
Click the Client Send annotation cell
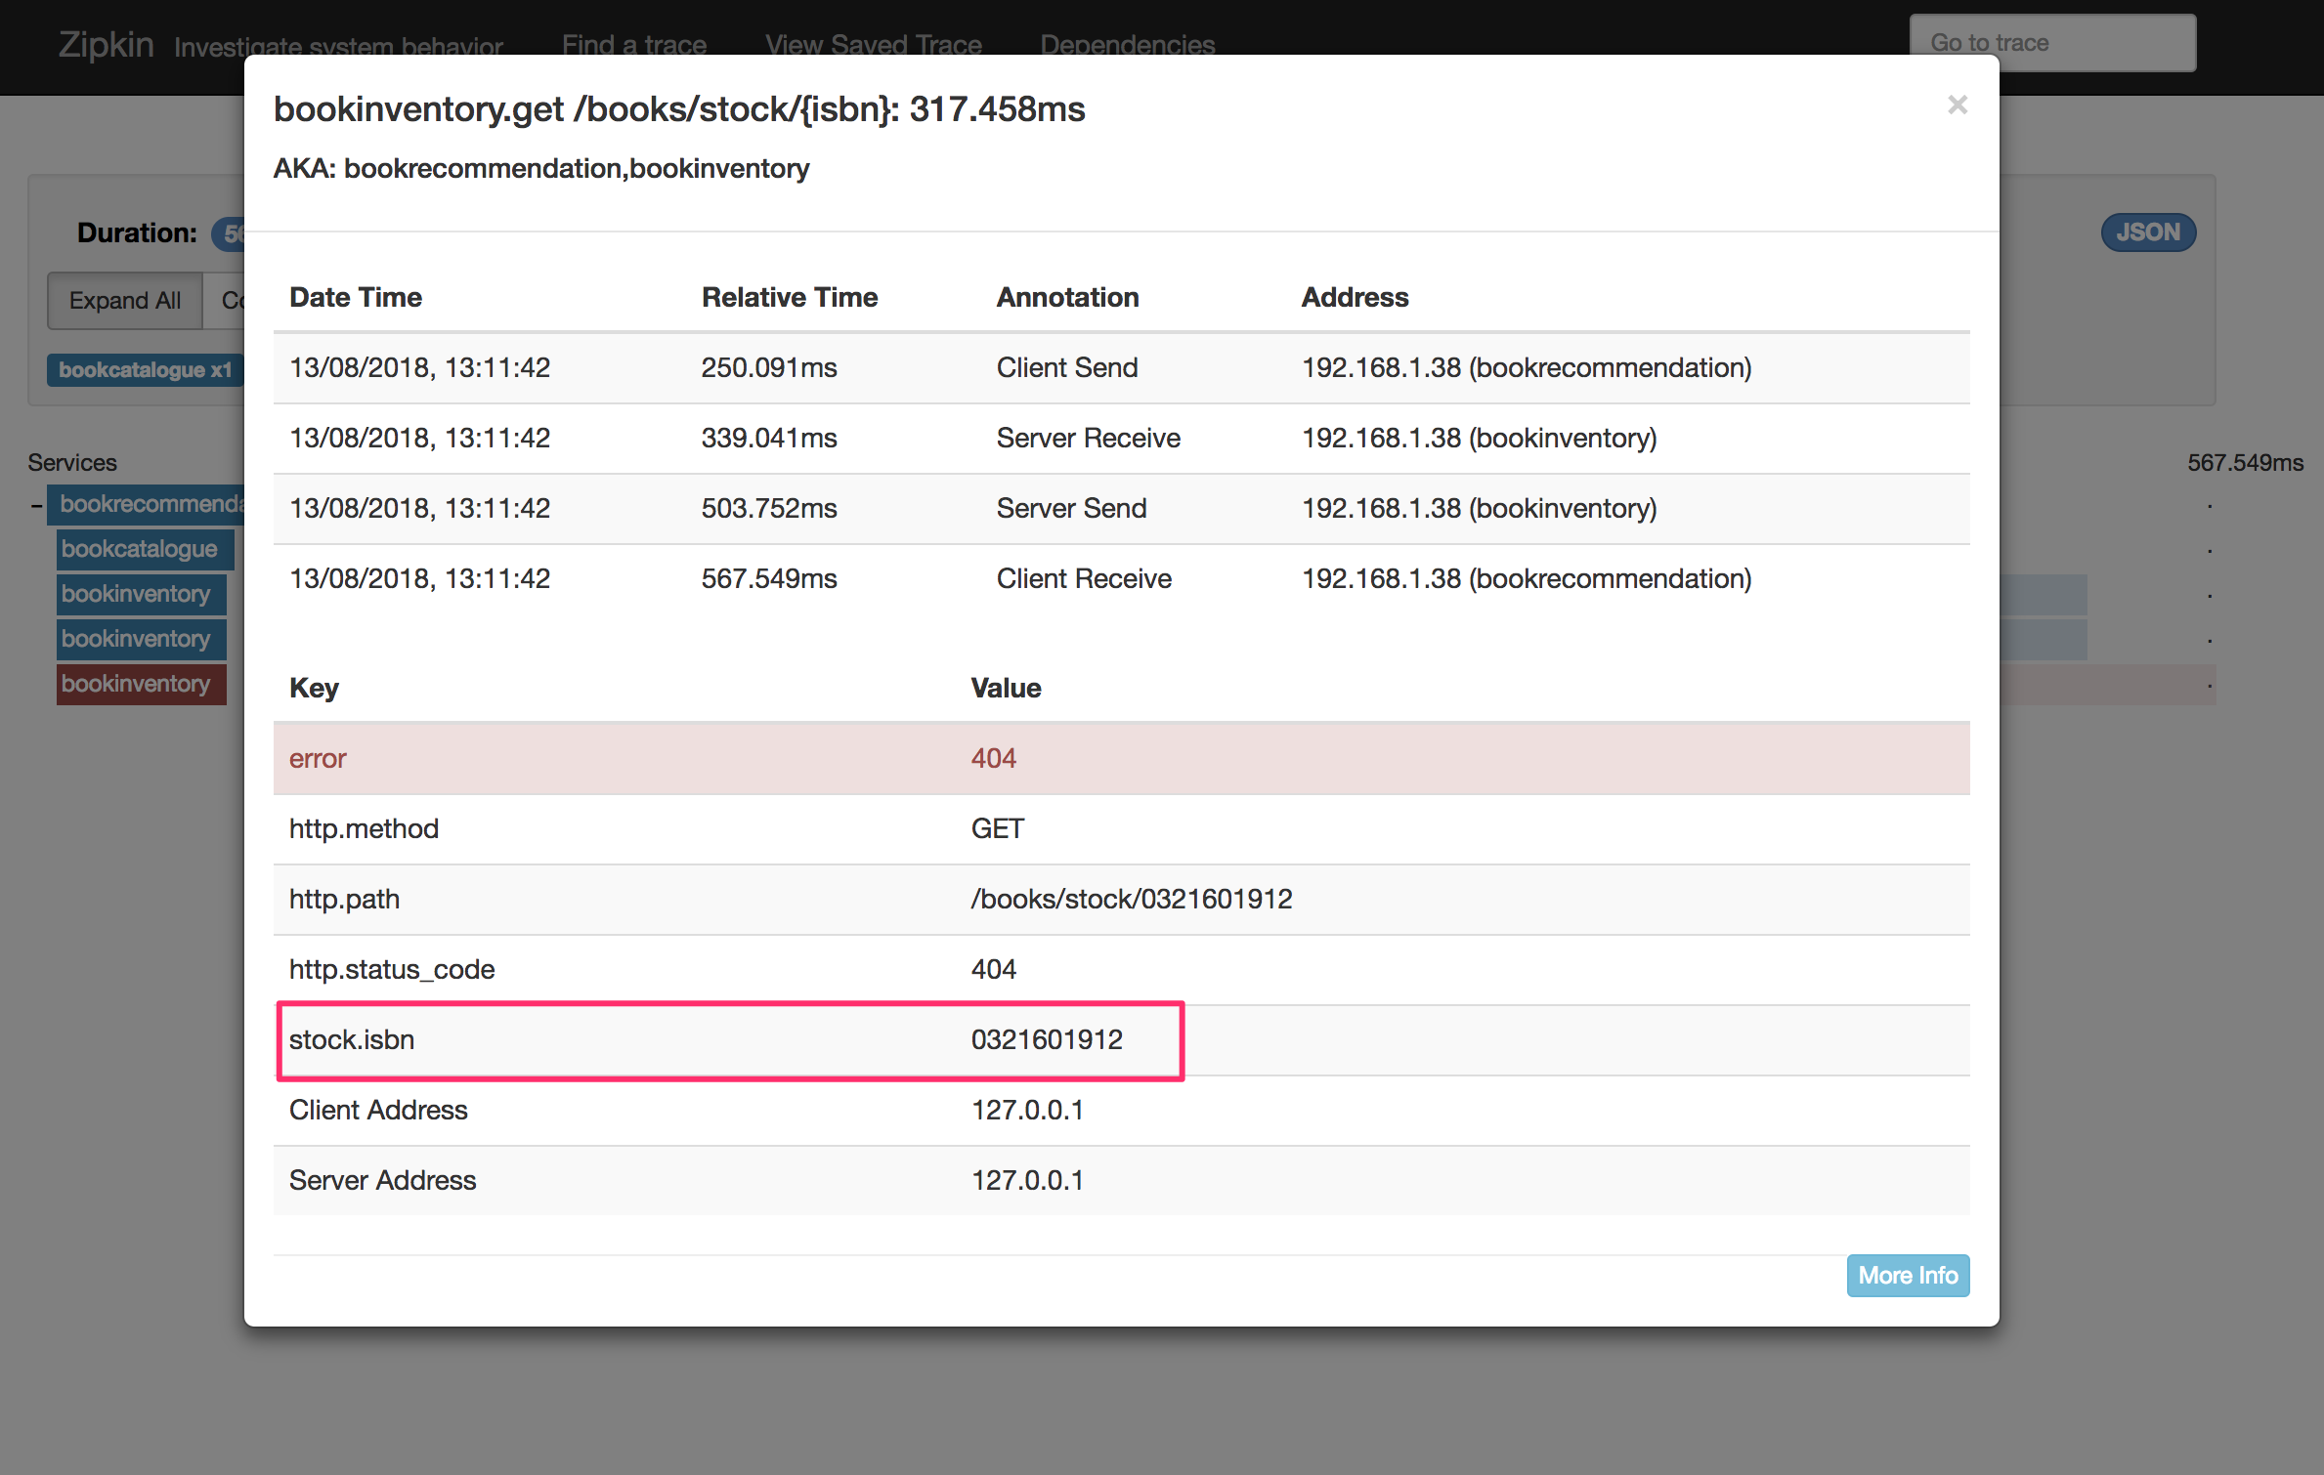pos(1067,368)
